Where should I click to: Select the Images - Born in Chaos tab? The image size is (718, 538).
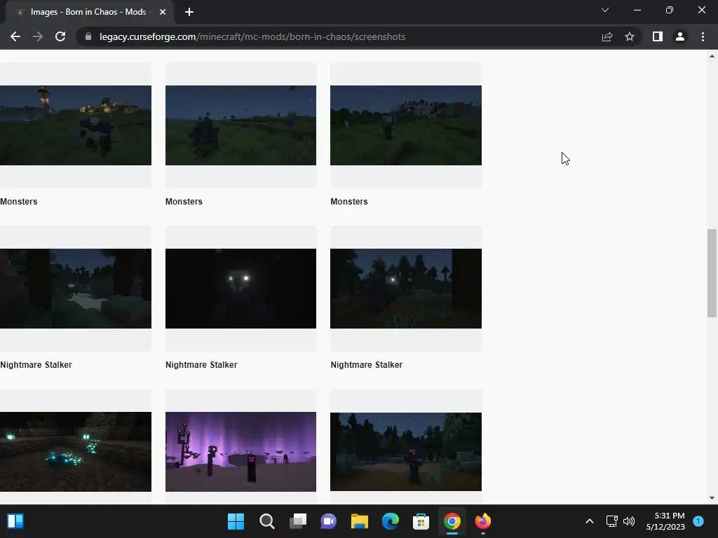[x=89, y=12]
